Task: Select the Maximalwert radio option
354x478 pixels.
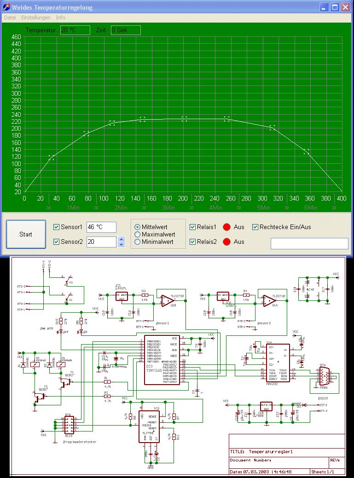Action: point(137,234)
